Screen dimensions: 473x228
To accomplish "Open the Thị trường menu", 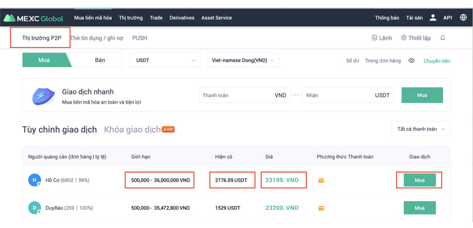I will (x=131, y=18).
